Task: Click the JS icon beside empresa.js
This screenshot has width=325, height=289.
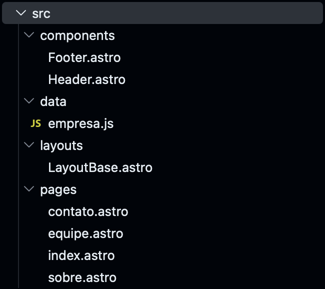Action: click(35, 123)
